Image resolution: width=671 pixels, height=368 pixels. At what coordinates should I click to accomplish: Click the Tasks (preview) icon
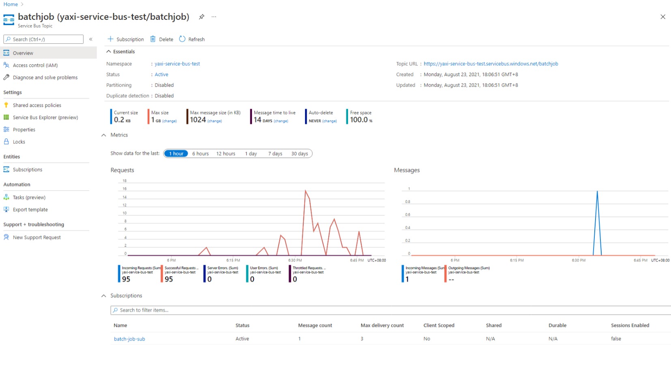tap(6, 197)
